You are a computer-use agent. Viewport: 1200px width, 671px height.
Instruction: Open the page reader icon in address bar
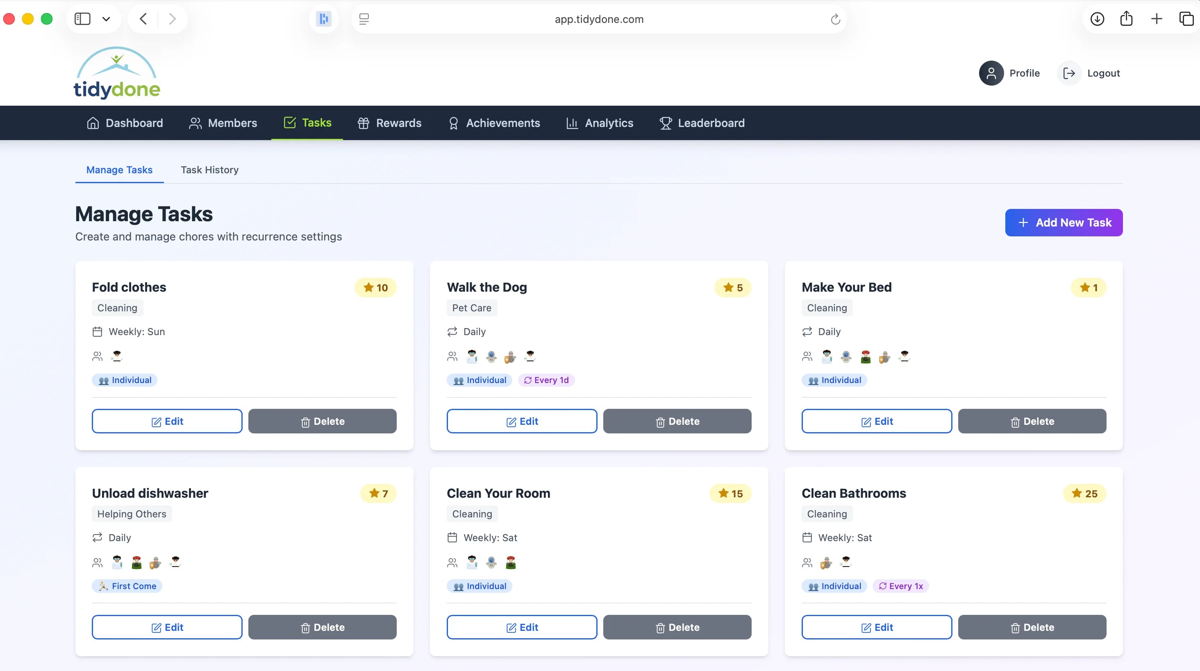(364, 19)
